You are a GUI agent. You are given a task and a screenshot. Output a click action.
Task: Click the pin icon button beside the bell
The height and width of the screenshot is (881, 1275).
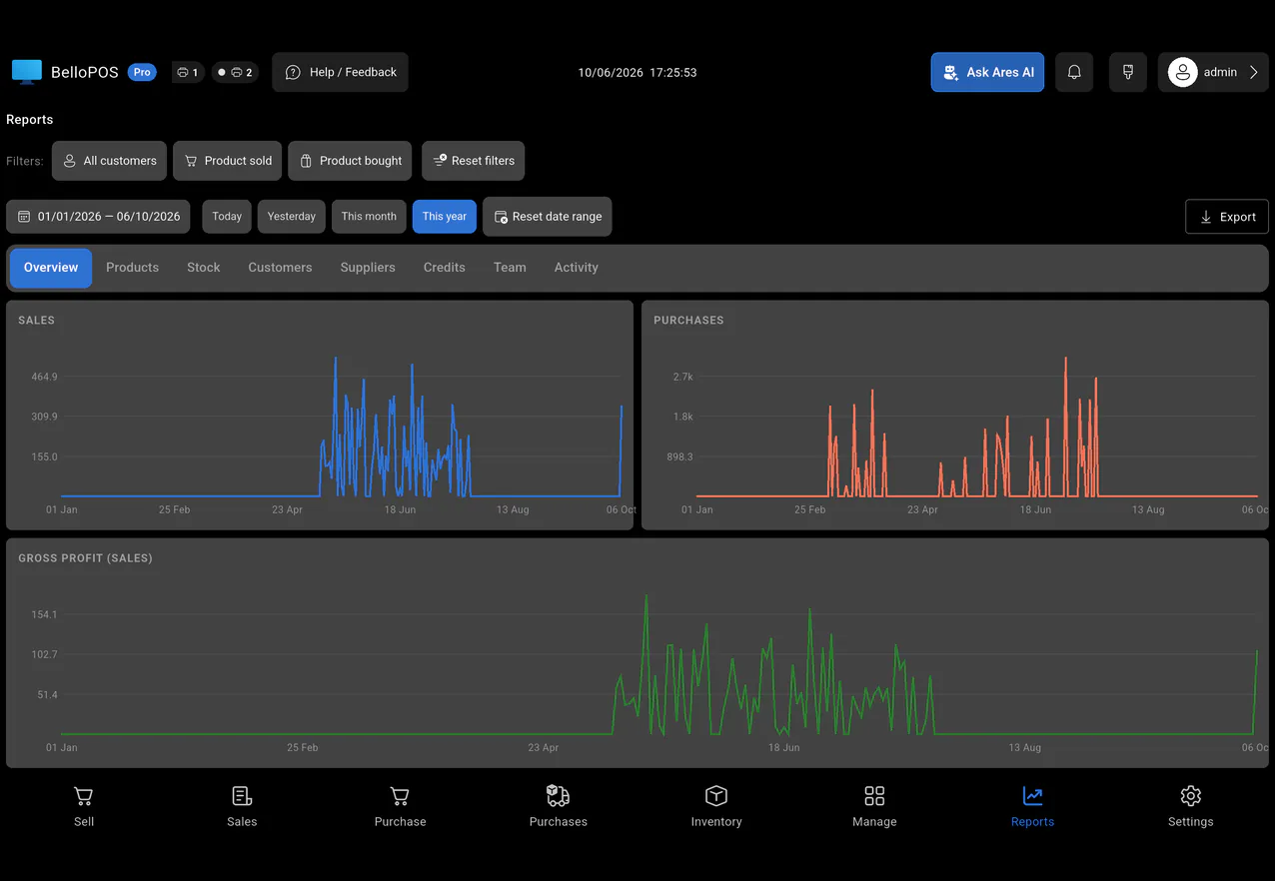coord(1128,72)
